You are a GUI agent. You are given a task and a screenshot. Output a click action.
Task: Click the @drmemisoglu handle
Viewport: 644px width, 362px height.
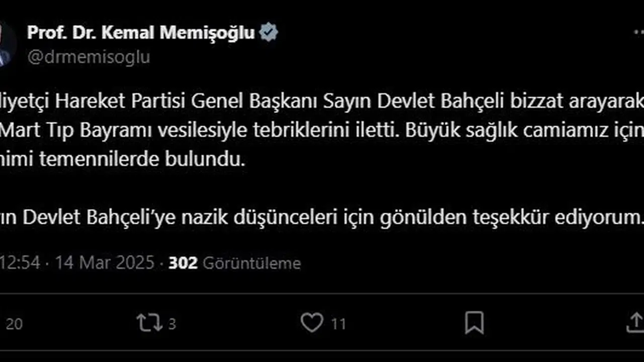[x=89, y=57]
